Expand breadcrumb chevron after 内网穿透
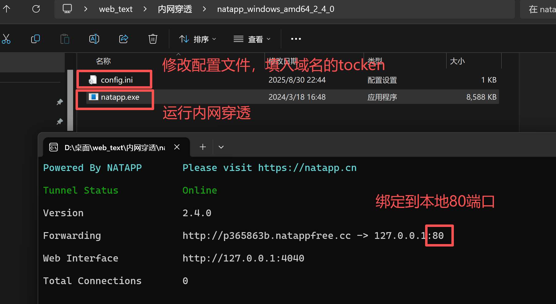This screenshot has height=304, width=556. [x=204, y=9]
